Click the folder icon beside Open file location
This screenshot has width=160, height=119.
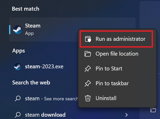tap(88, 54)
